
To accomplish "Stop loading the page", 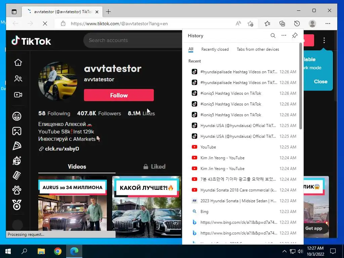I will pos(45,24).
